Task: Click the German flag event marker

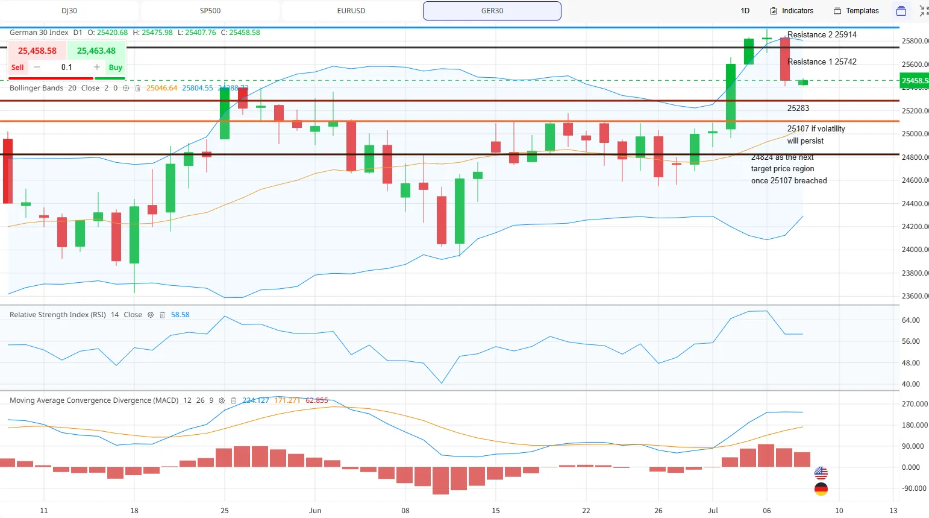Action: pos(821,489)
